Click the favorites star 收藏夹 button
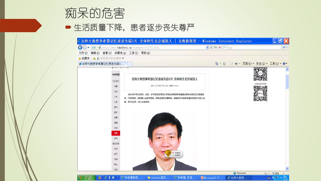Screen dimensions: 321x181 click(84, 58)
